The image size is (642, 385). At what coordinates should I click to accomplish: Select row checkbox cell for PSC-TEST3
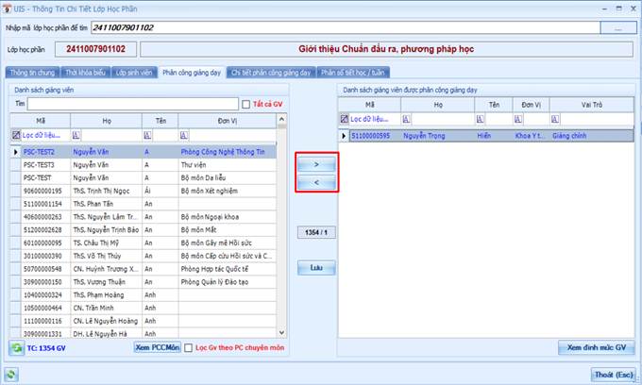click(15, 165)
